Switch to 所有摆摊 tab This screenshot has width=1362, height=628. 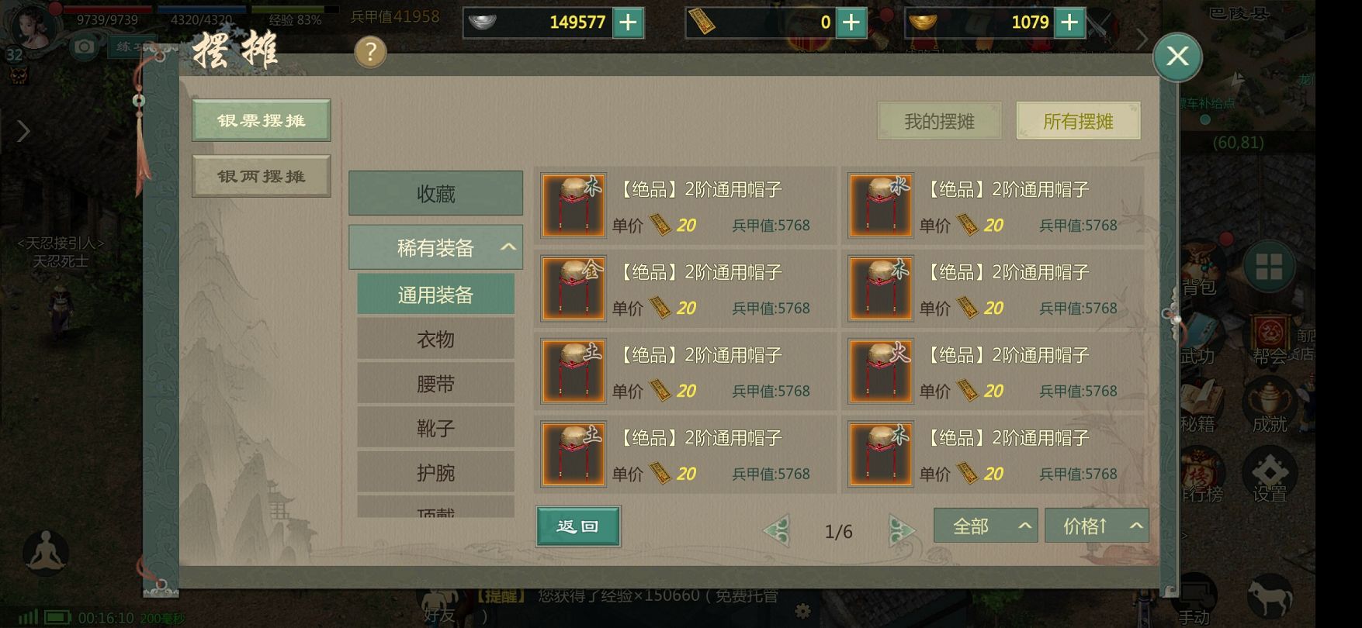tap(1078, 121)
